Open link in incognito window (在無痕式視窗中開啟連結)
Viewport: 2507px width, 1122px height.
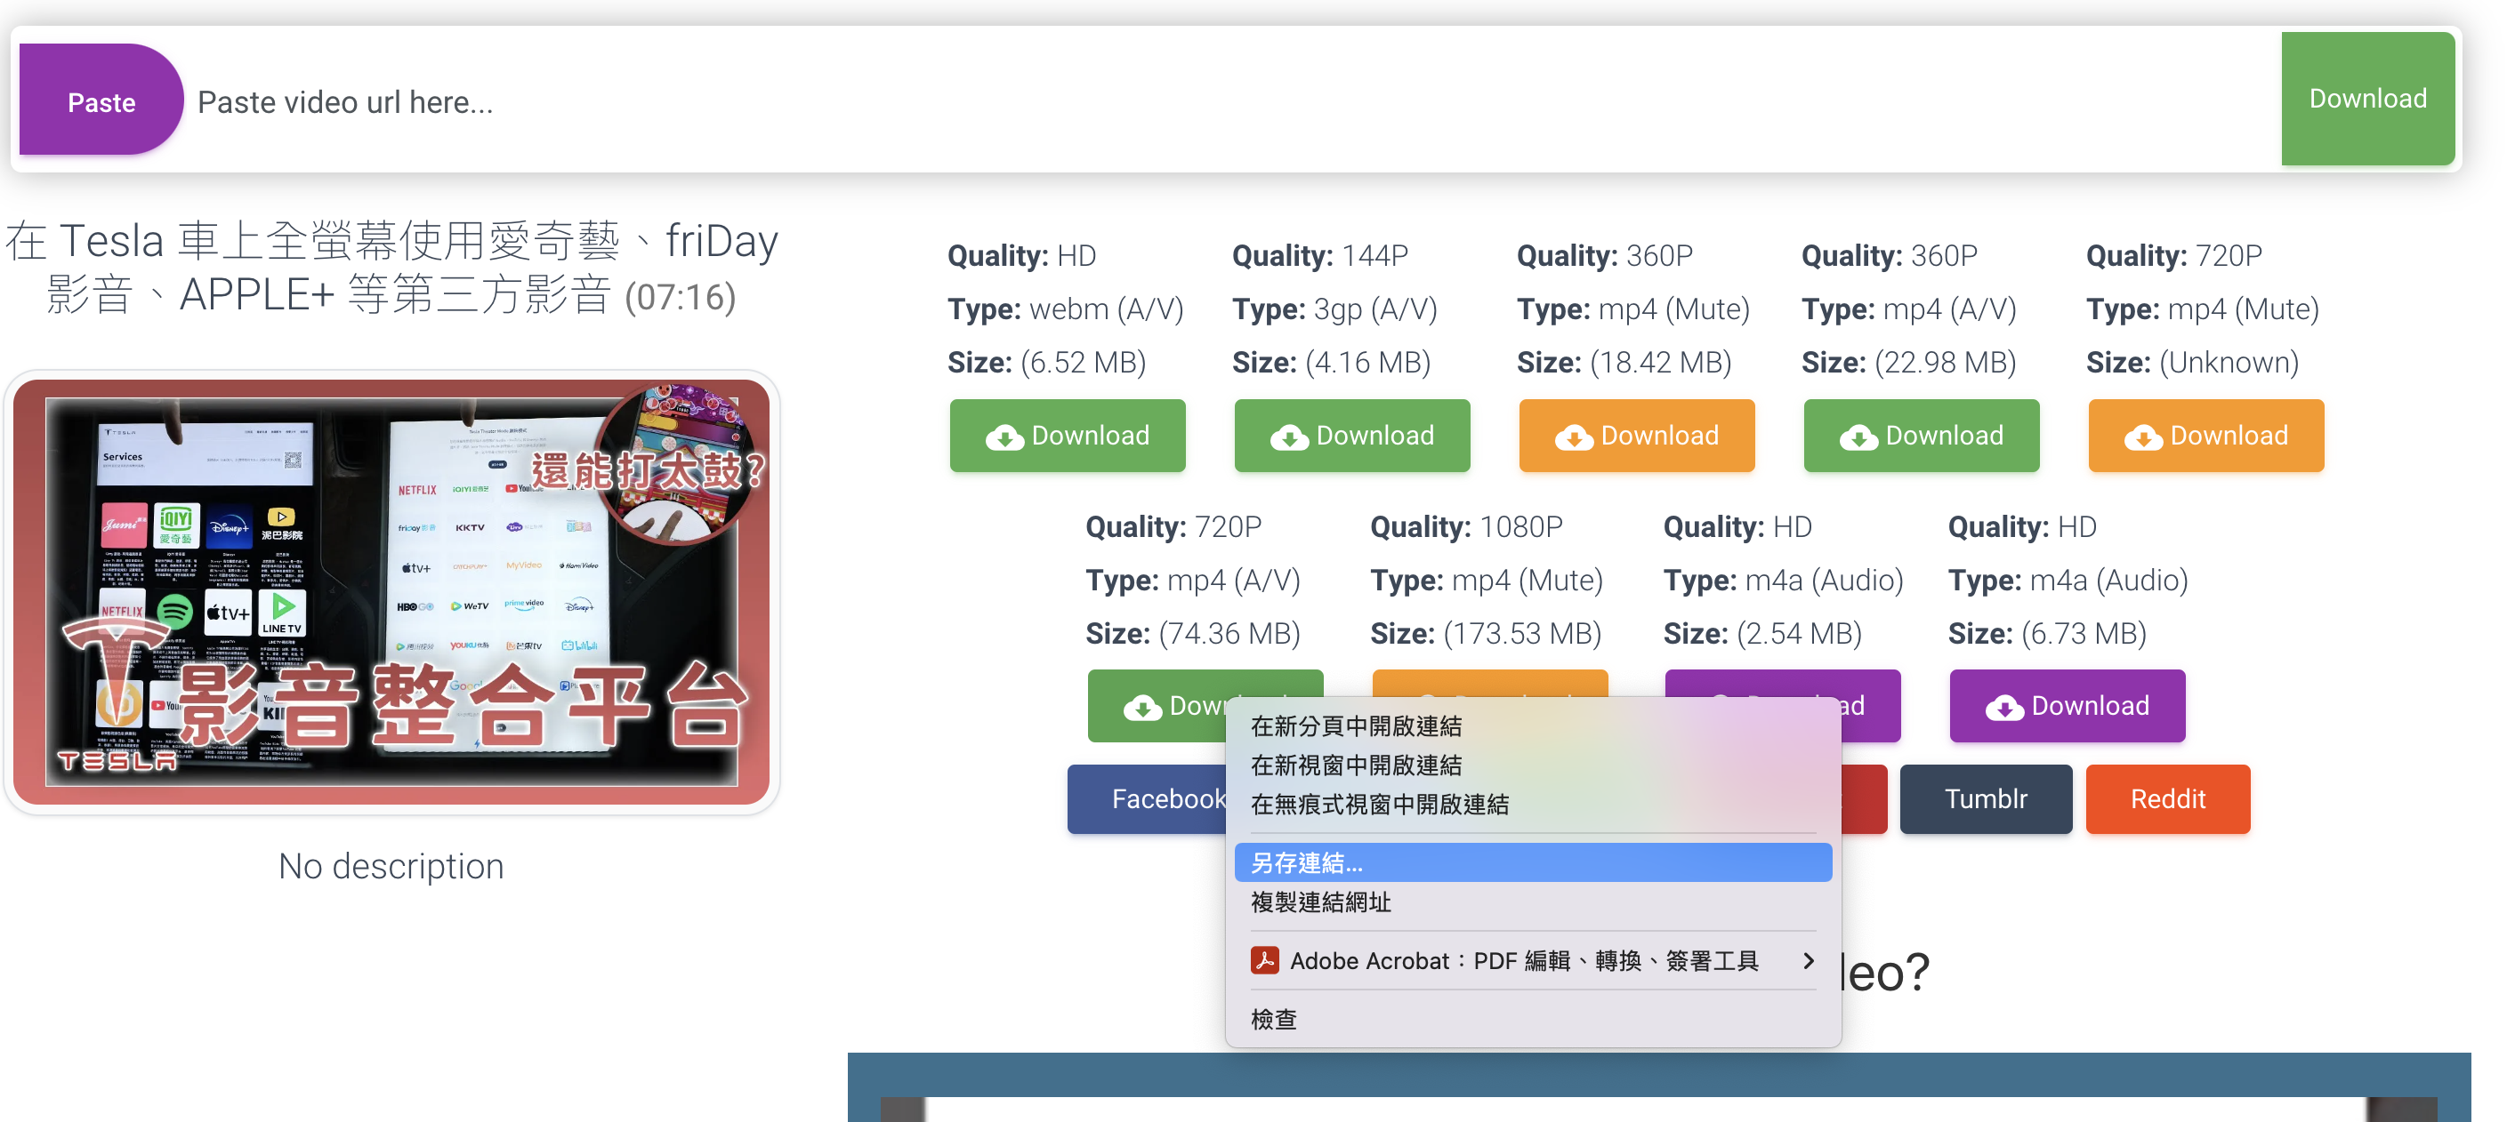(x=1379, y=804)
